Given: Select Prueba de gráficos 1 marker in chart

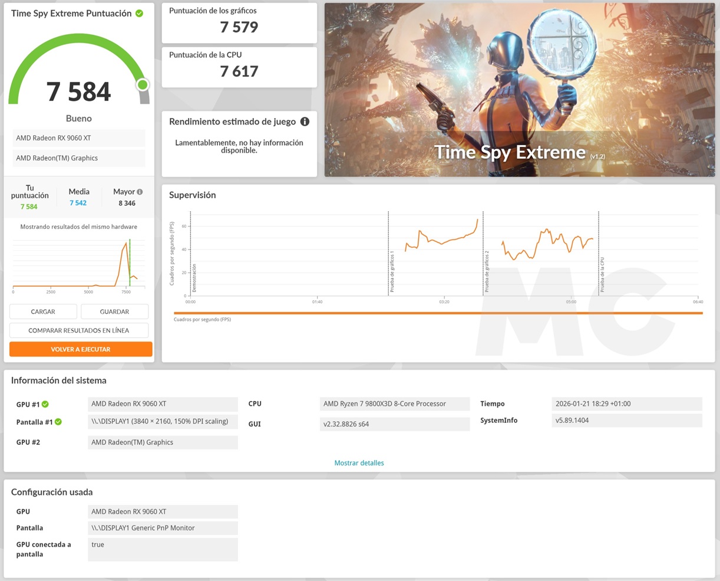Looking at the screenshot, I should 391,271.
